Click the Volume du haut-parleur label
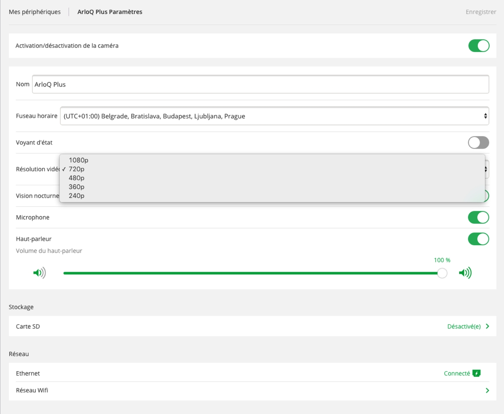Viewport: 504px width, 414px height. tap(49, 251)
